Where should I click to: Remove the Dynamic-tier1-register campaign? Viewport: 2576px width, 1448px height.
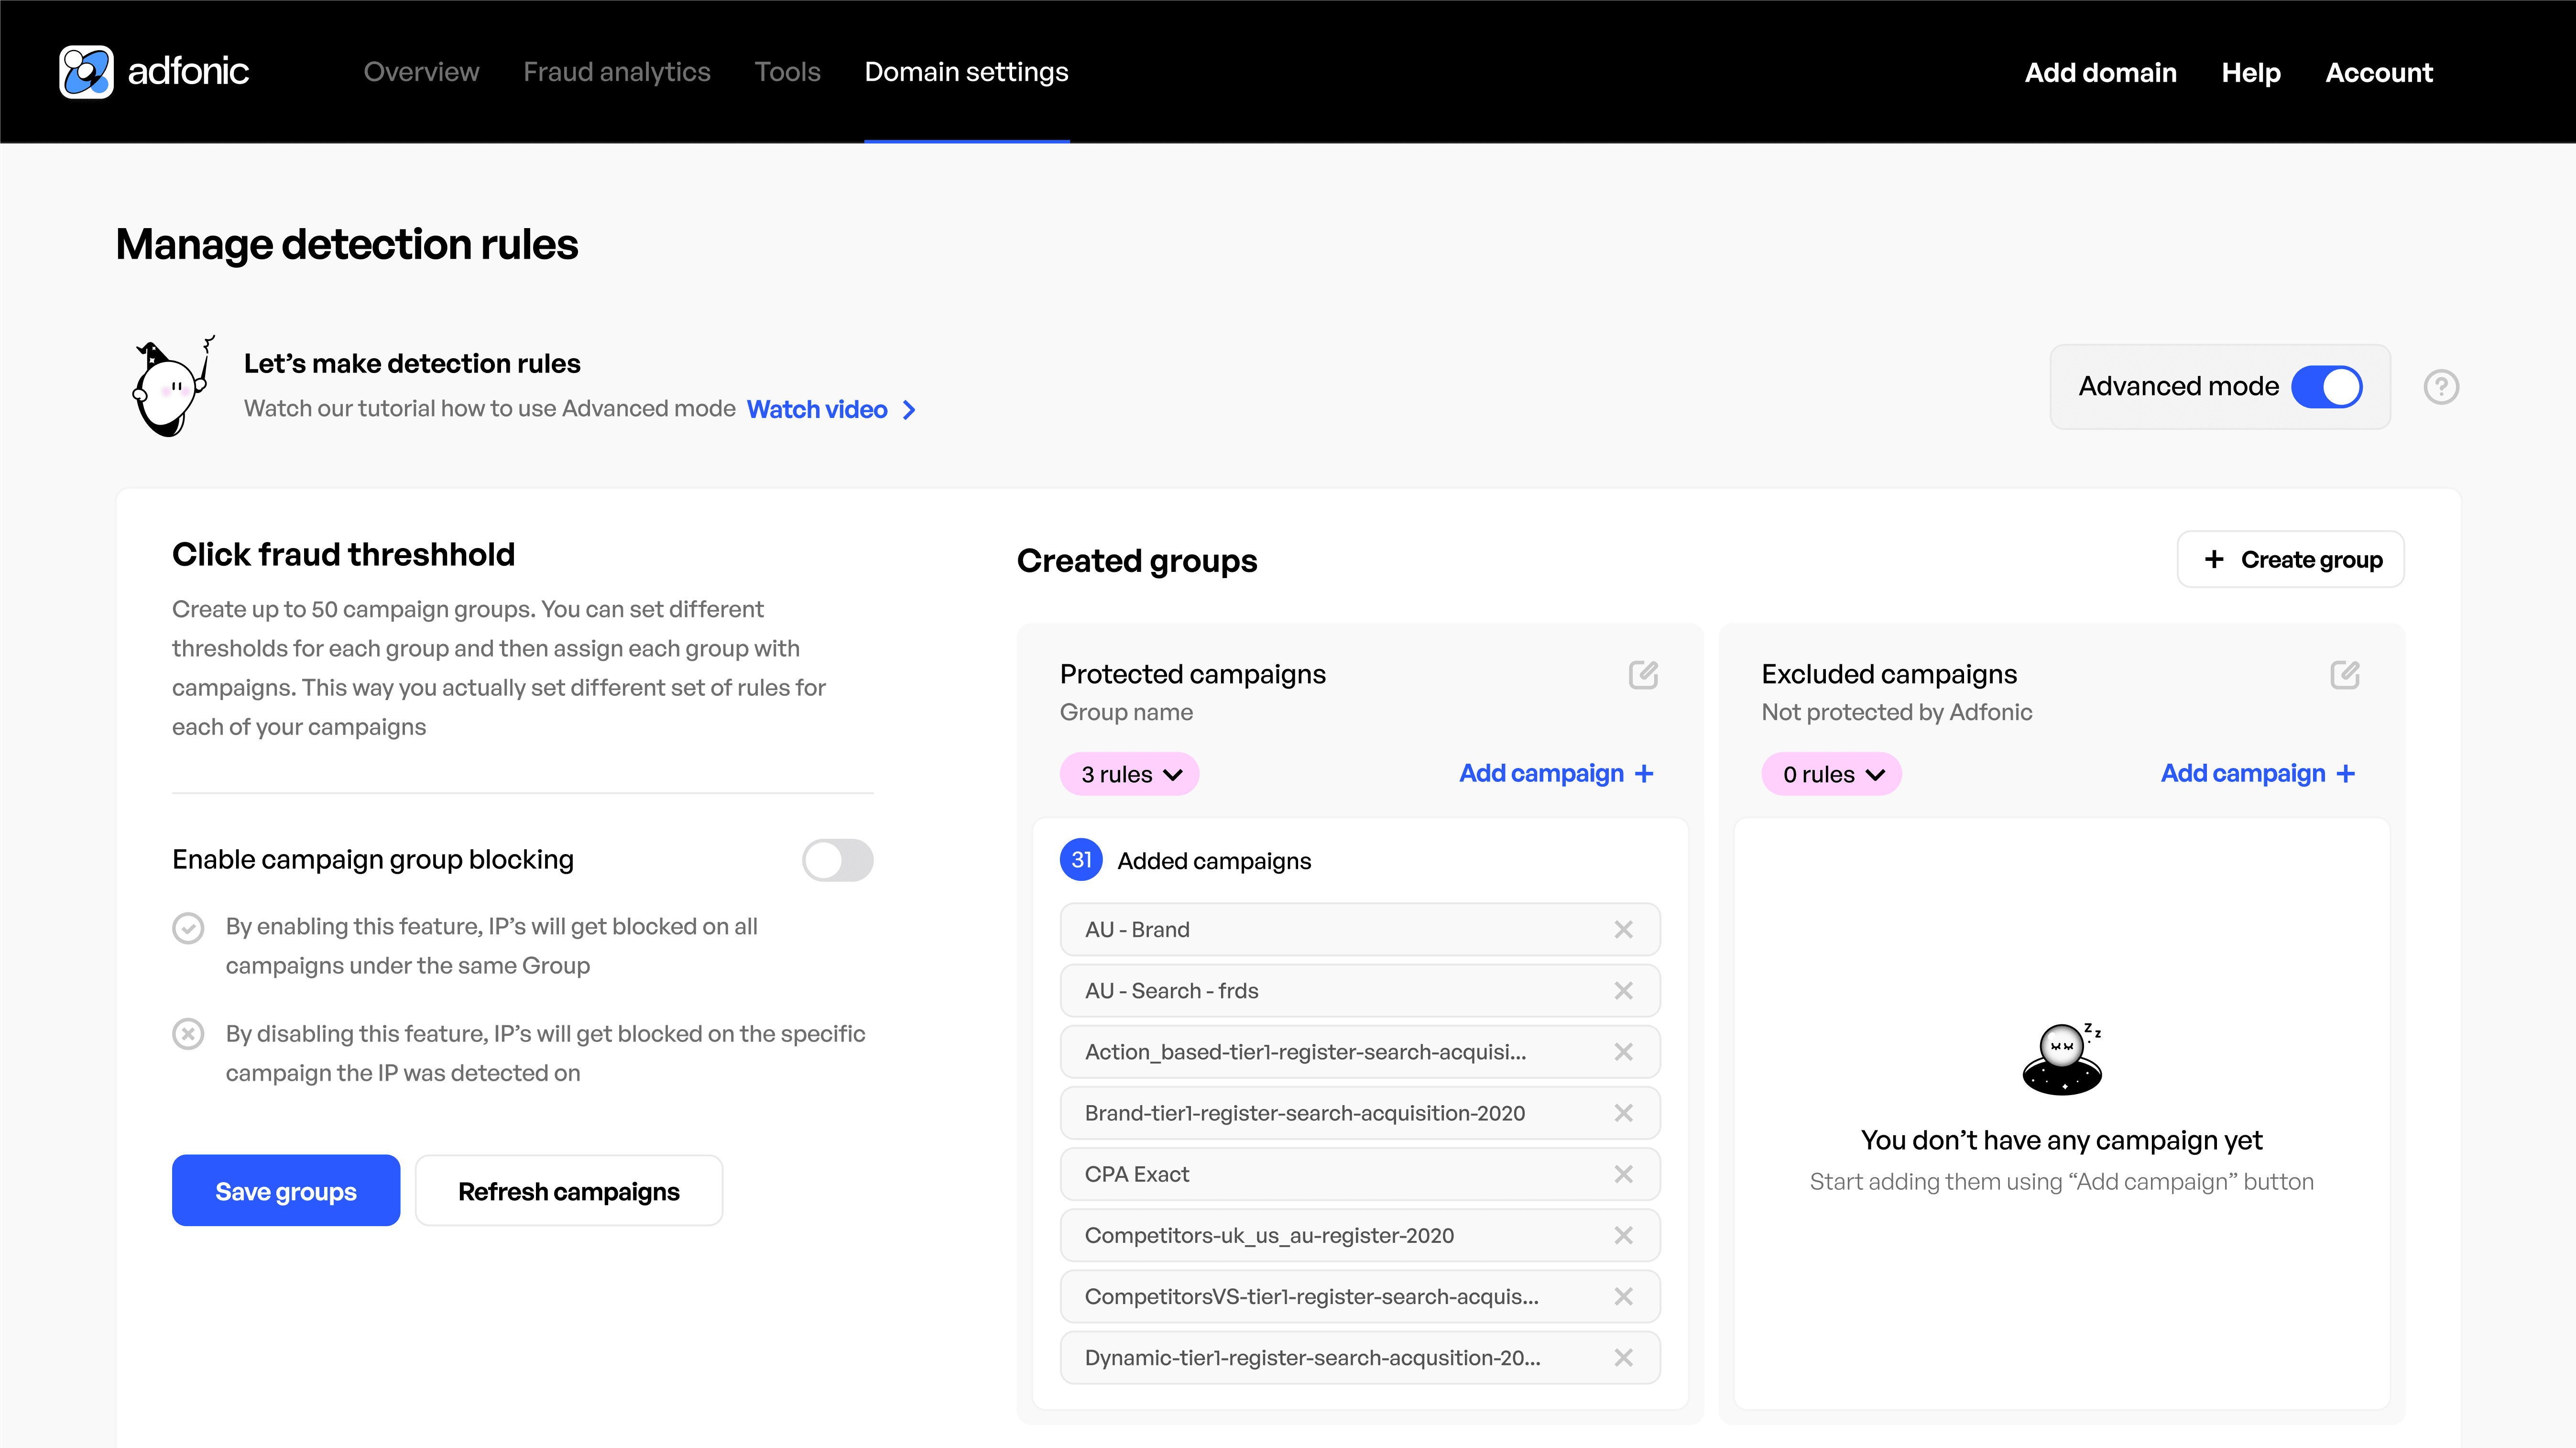coord(1623,1357)
